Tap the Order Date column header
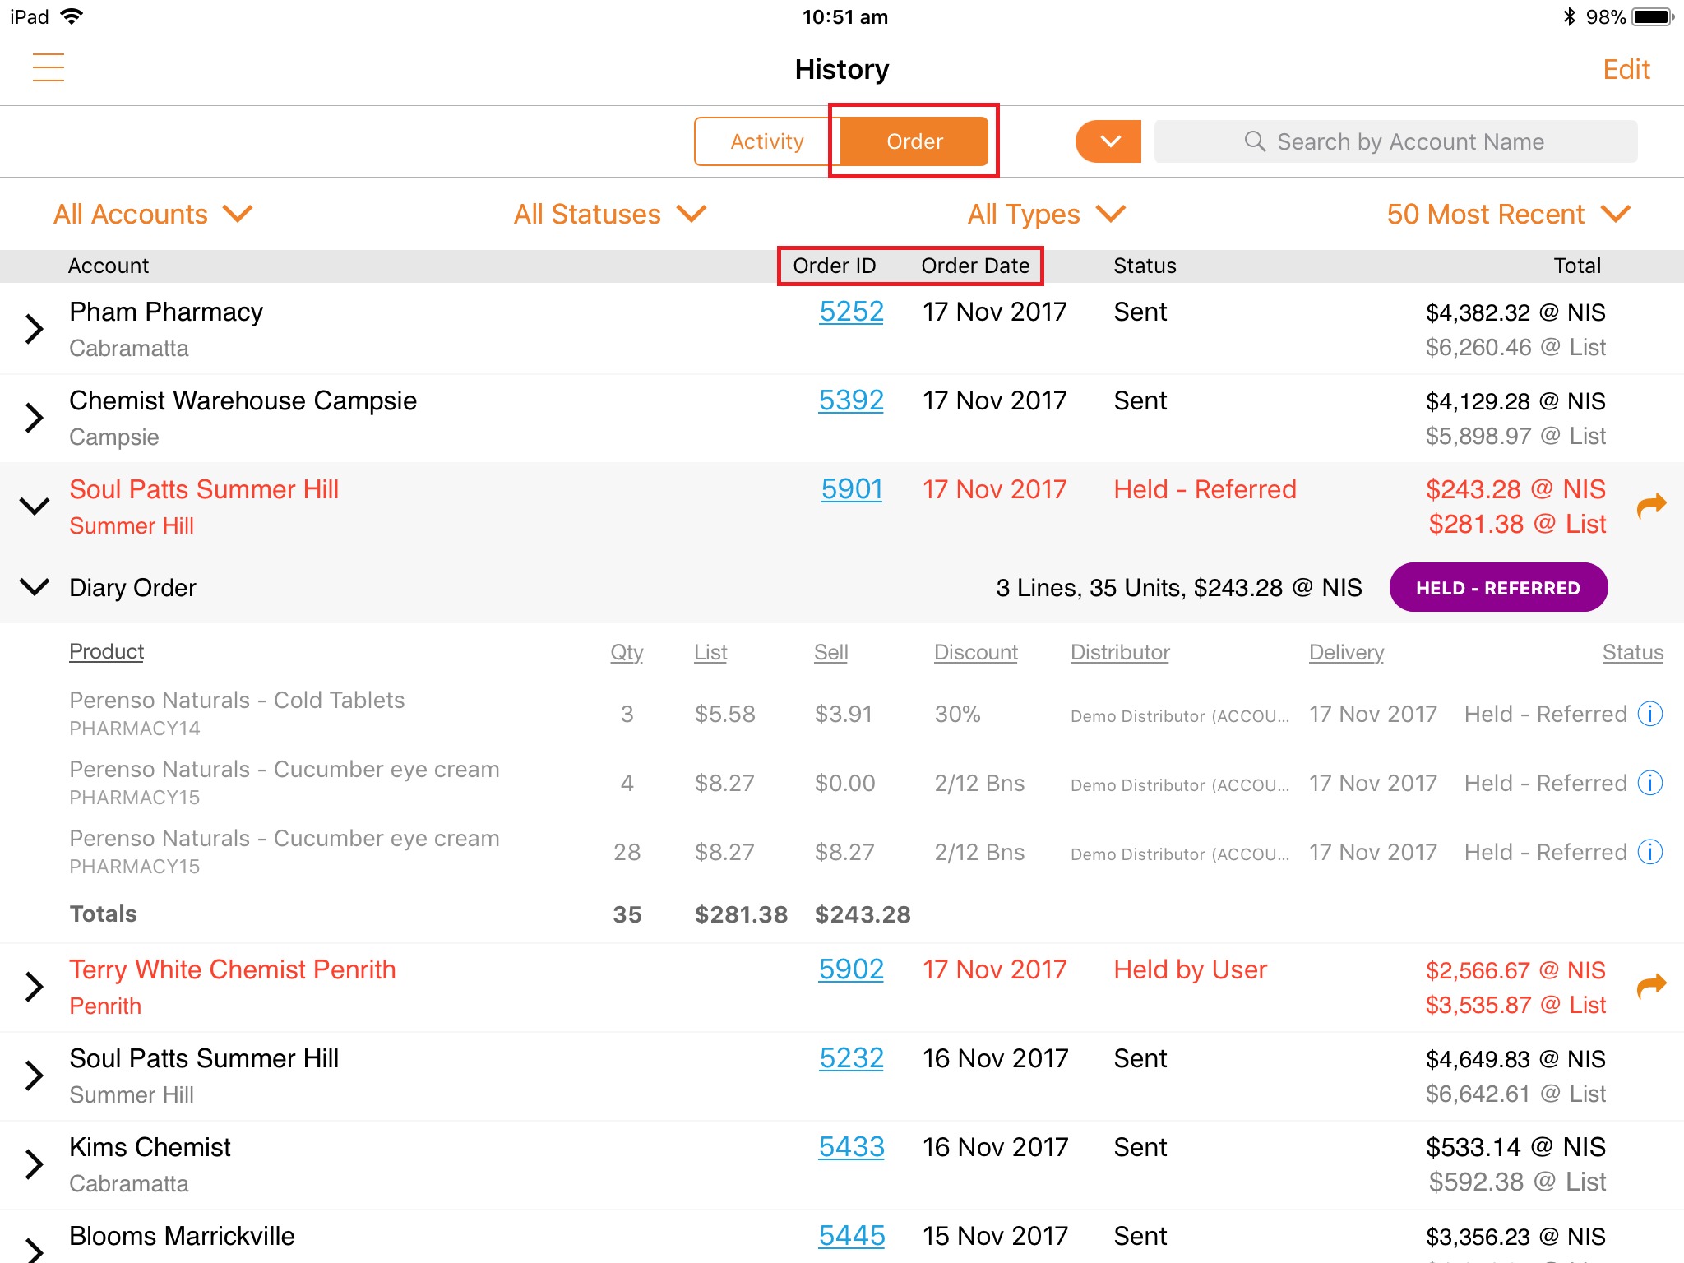 [x=975, y=266]
